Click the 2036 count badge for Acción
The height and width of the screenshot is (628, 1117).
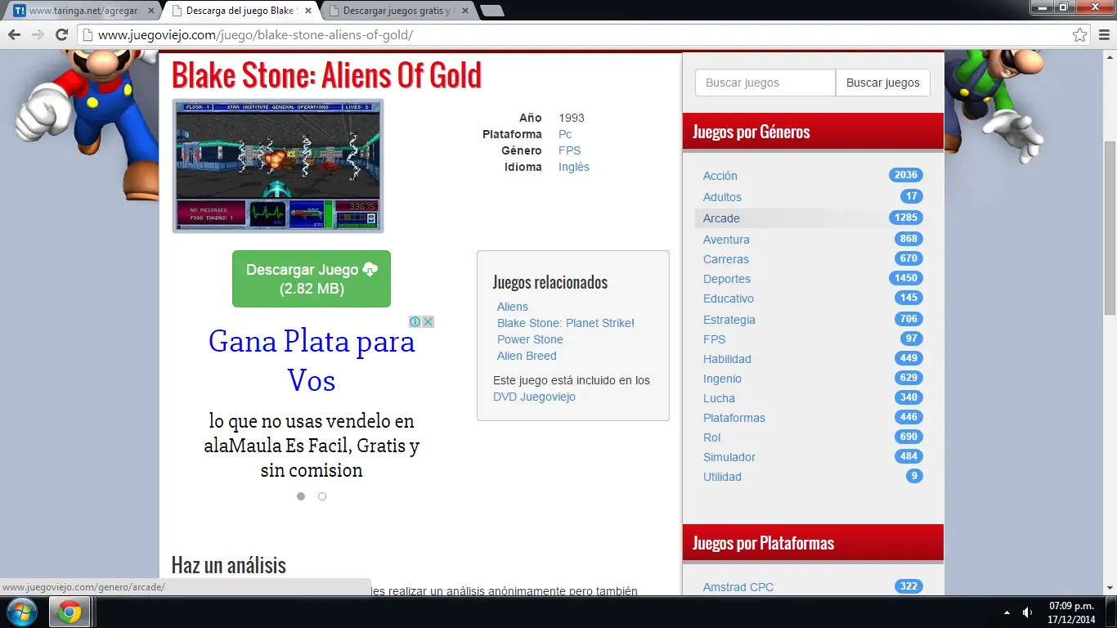906,175
